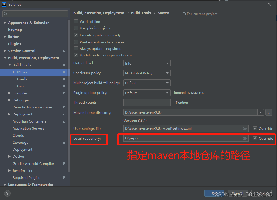Click the OK button

tap(214, 193)
